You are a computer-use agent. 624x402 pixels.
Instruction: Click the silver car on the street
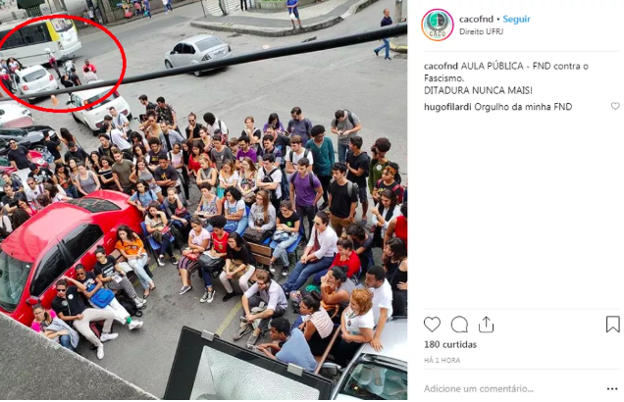tap(197, 54)
